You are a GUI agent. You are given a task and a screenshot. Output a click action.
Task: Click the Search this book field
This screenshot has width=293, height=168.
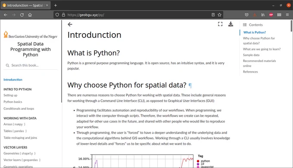[31, 65]
